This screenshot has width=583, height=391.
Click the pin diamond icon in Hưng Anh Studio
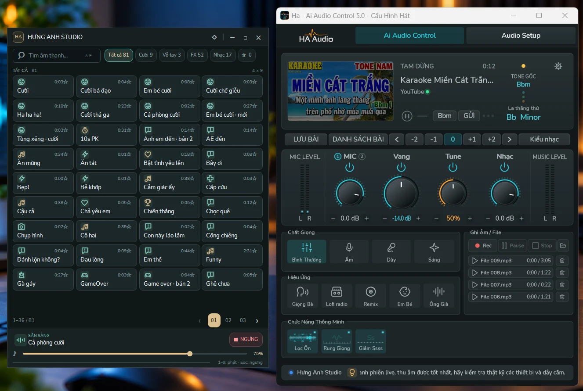pyautogui.click(x=214, y=37)
